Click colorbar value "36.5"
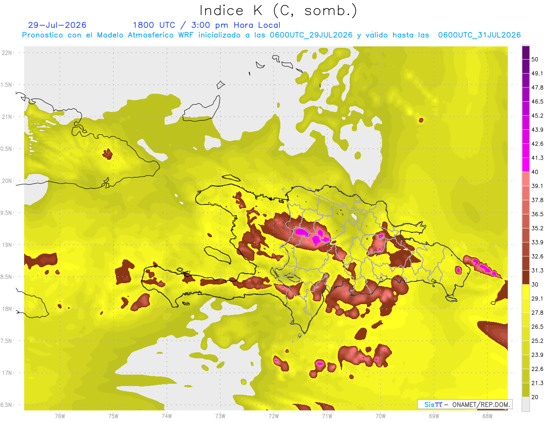Image resolution: width=547 pixels, height=422 pixels. click(537, 214)
